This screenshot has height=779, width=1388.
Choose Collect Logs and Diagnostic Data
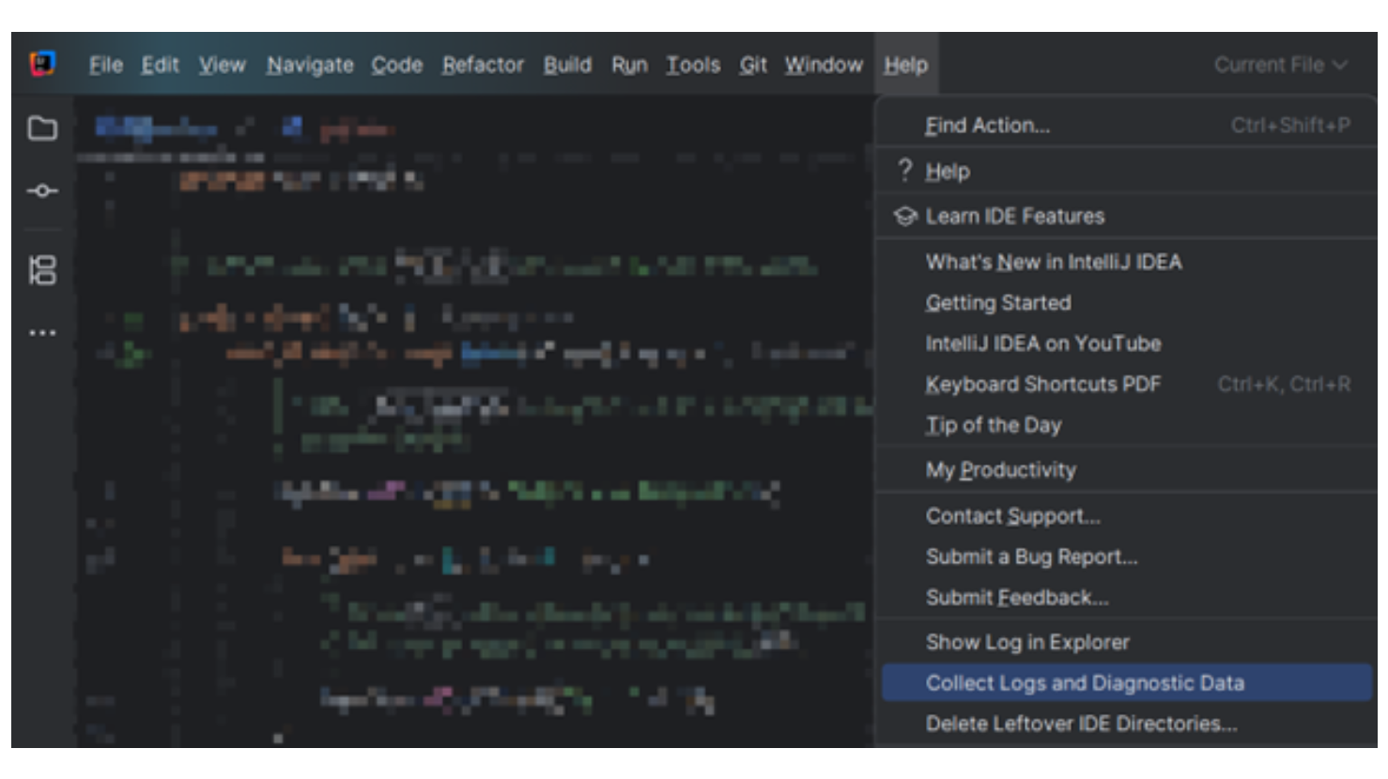tap(1085, 683)
